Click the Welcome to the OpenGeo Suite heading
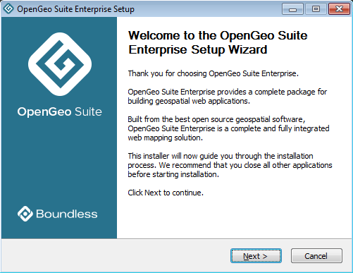Image resolution: width=353 pixels, height=273 pixels. [218, 42]
